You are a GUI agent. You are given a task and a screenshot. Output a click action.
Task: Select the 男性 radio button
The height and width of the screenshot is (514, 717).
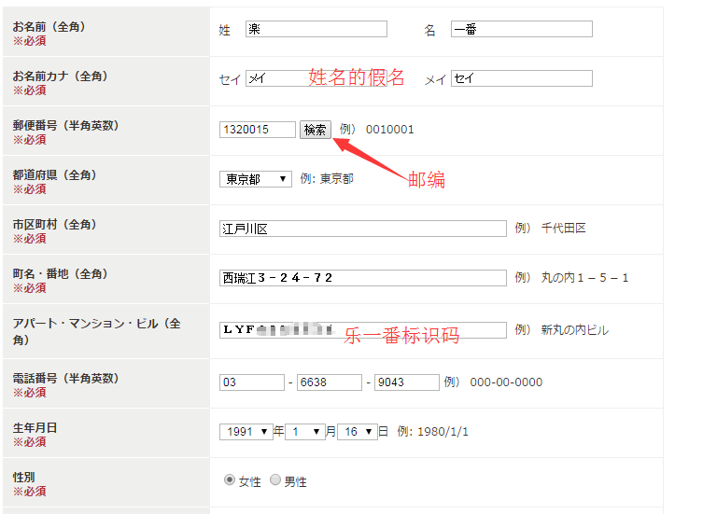click(275, 480)
